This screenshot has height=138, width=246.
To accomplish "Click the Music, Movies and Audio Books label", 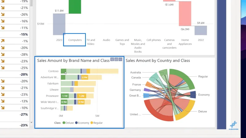I will tap(138, 46).
